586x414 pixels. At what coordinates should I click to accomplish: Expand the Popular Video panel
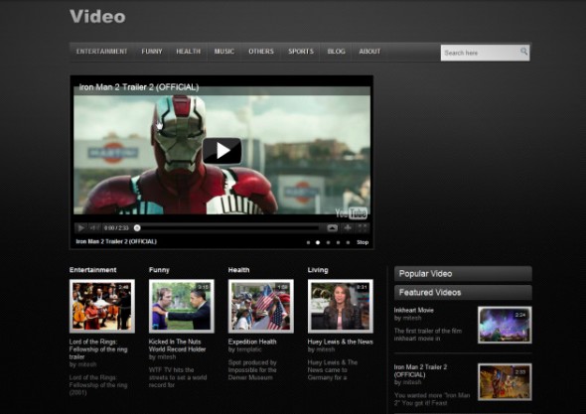click(463, 273)
